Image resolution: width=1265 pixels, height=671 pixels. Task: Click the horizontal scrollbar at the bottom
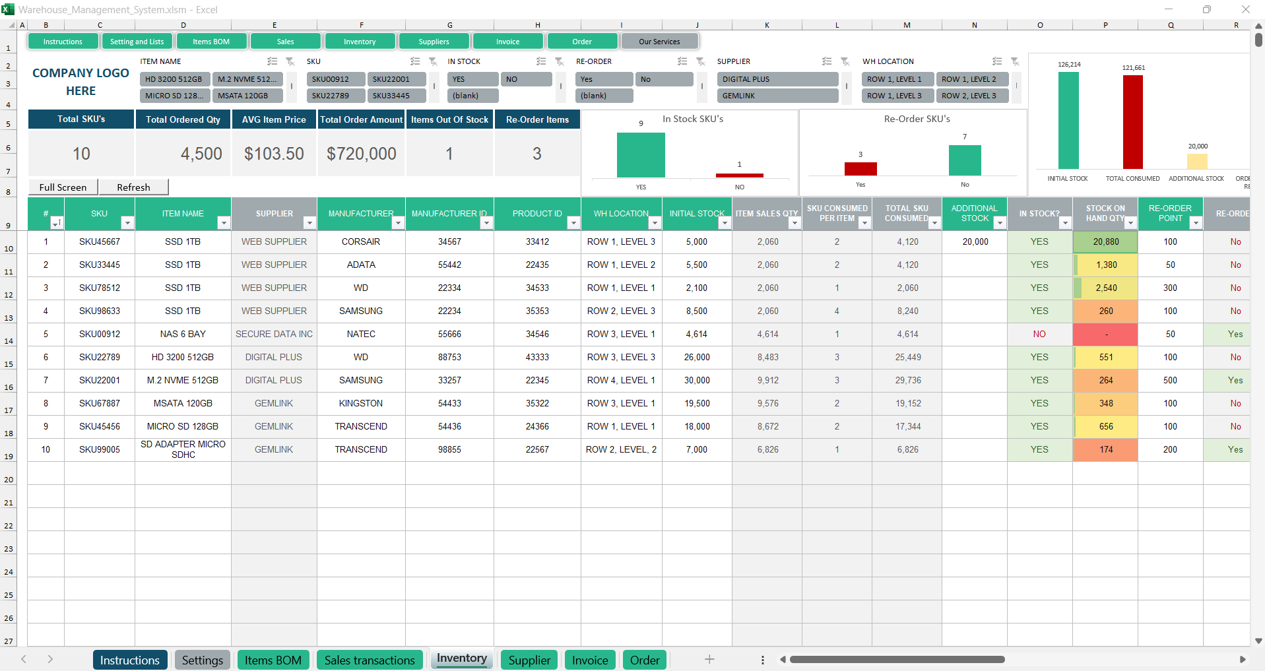(897, 659)
